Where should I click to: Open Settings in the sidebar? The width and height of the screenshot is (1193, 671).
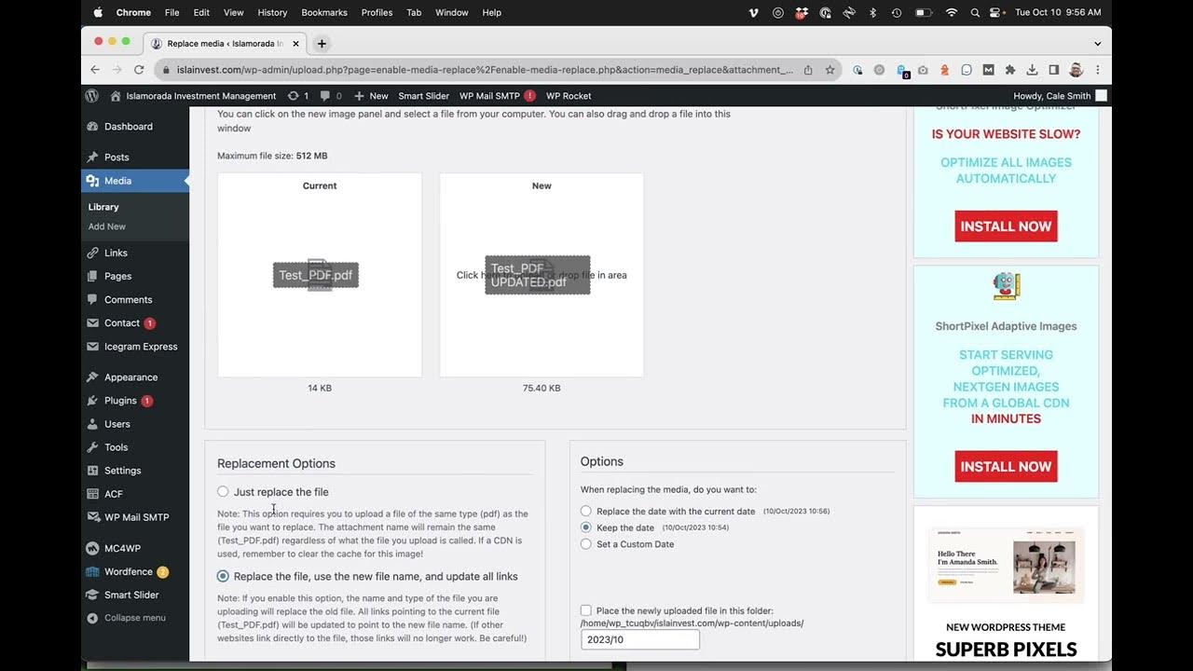point(122,471)
